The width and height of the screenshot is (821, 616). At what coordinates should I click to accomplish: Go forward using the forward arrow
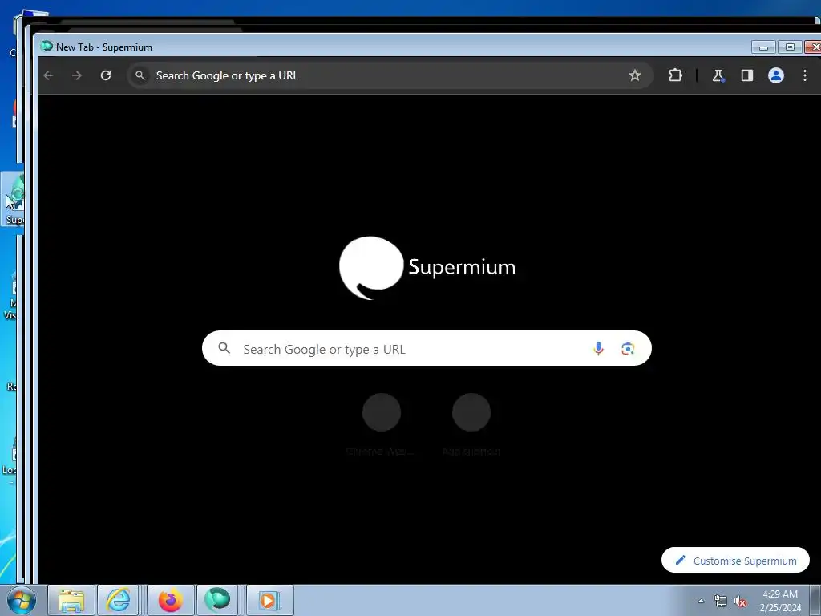click(77, 75)
